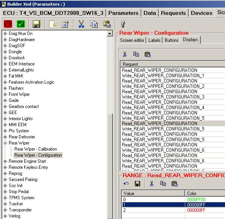Collapse the Rear Wiper tree node

[5, 143]
